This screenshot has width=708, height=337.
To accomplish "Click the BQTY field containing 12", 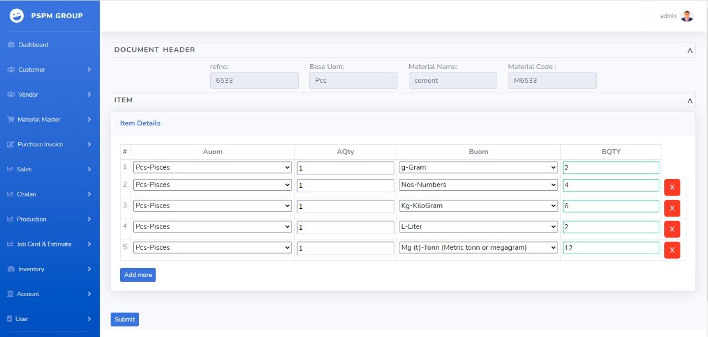I will tap(611, 248).
